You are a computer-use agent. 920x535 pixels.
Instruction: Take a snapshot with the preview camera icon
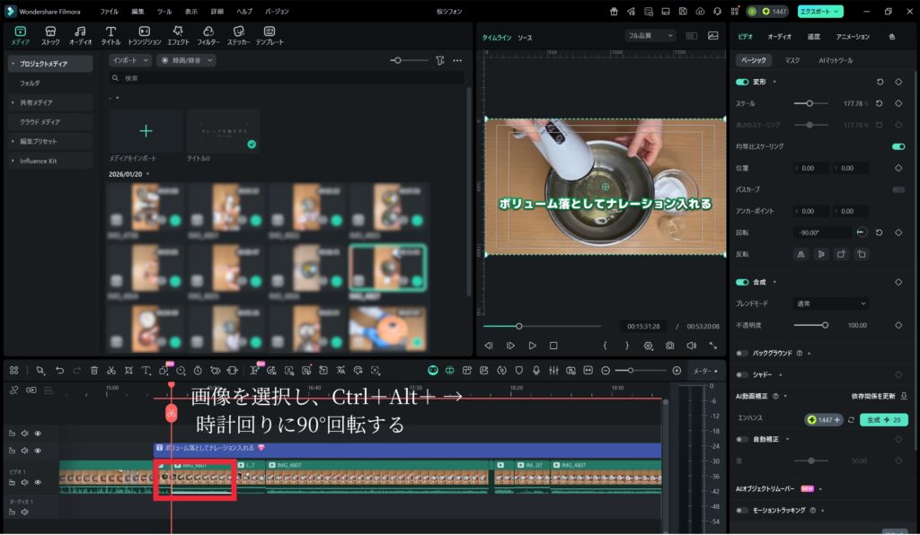[669, 346]
